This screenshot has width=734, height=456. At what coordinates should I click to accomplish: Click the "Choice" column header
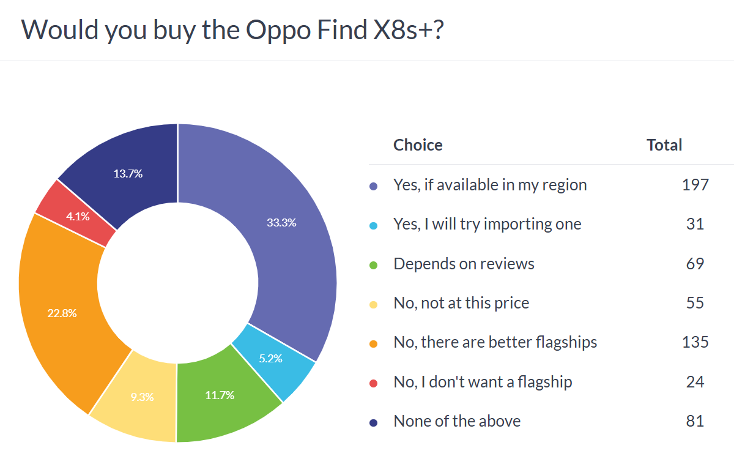point(418,145)
